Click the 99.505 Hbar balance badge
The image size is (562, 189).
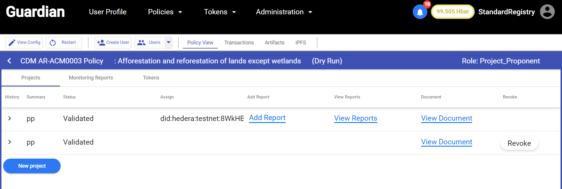tap(453, 12)
